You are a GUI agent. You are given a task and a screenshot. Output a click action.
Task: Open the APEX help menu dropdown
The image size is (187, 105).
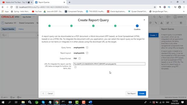(x=168, y=17)
